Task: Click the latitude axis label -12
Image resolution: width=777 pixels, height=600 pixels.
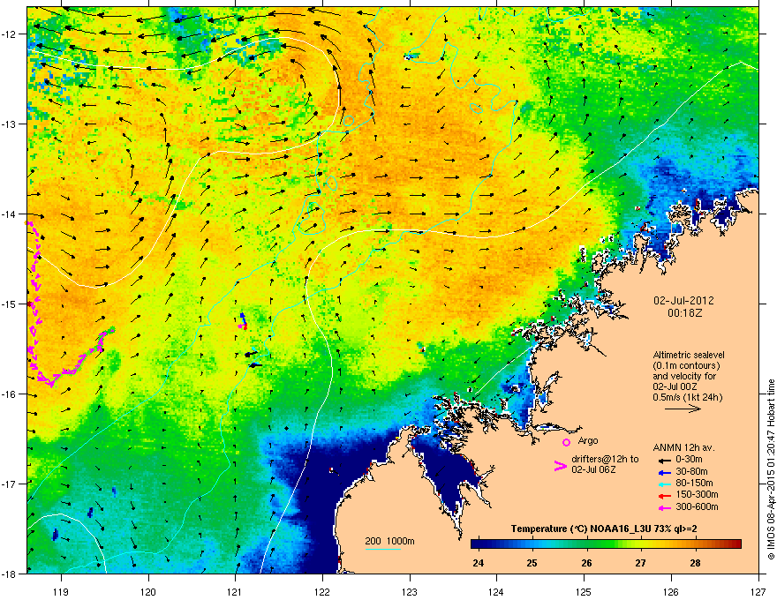Action: click(10, 34)
